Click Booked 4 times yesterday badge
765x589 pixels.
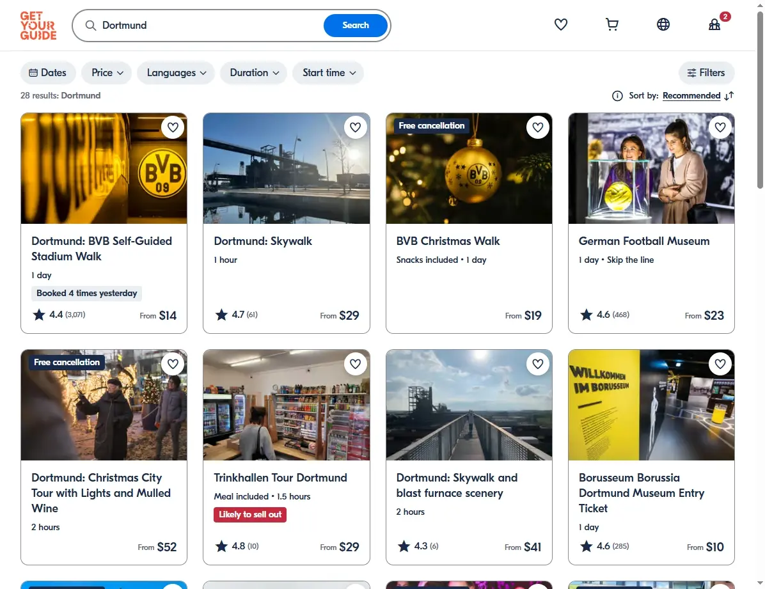coord(87,294)
